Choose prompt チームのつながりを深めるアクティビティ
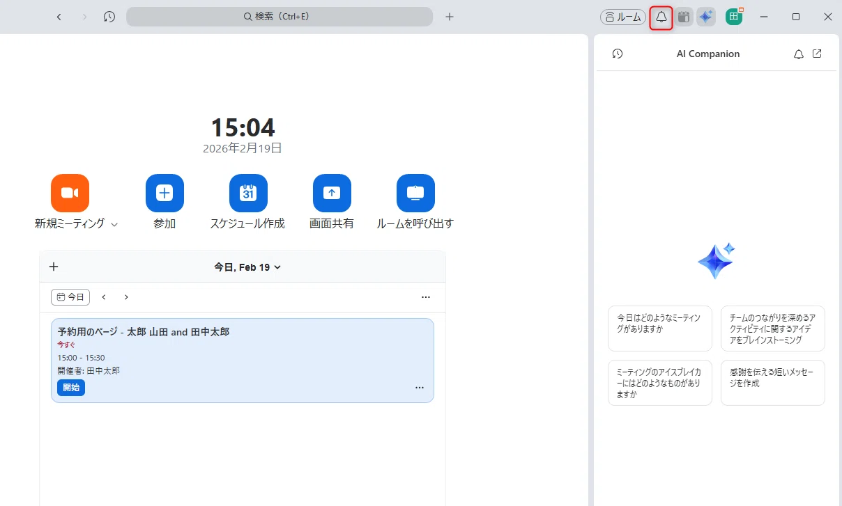The width and height of the screenshot is (842, 506). point(773,329)
